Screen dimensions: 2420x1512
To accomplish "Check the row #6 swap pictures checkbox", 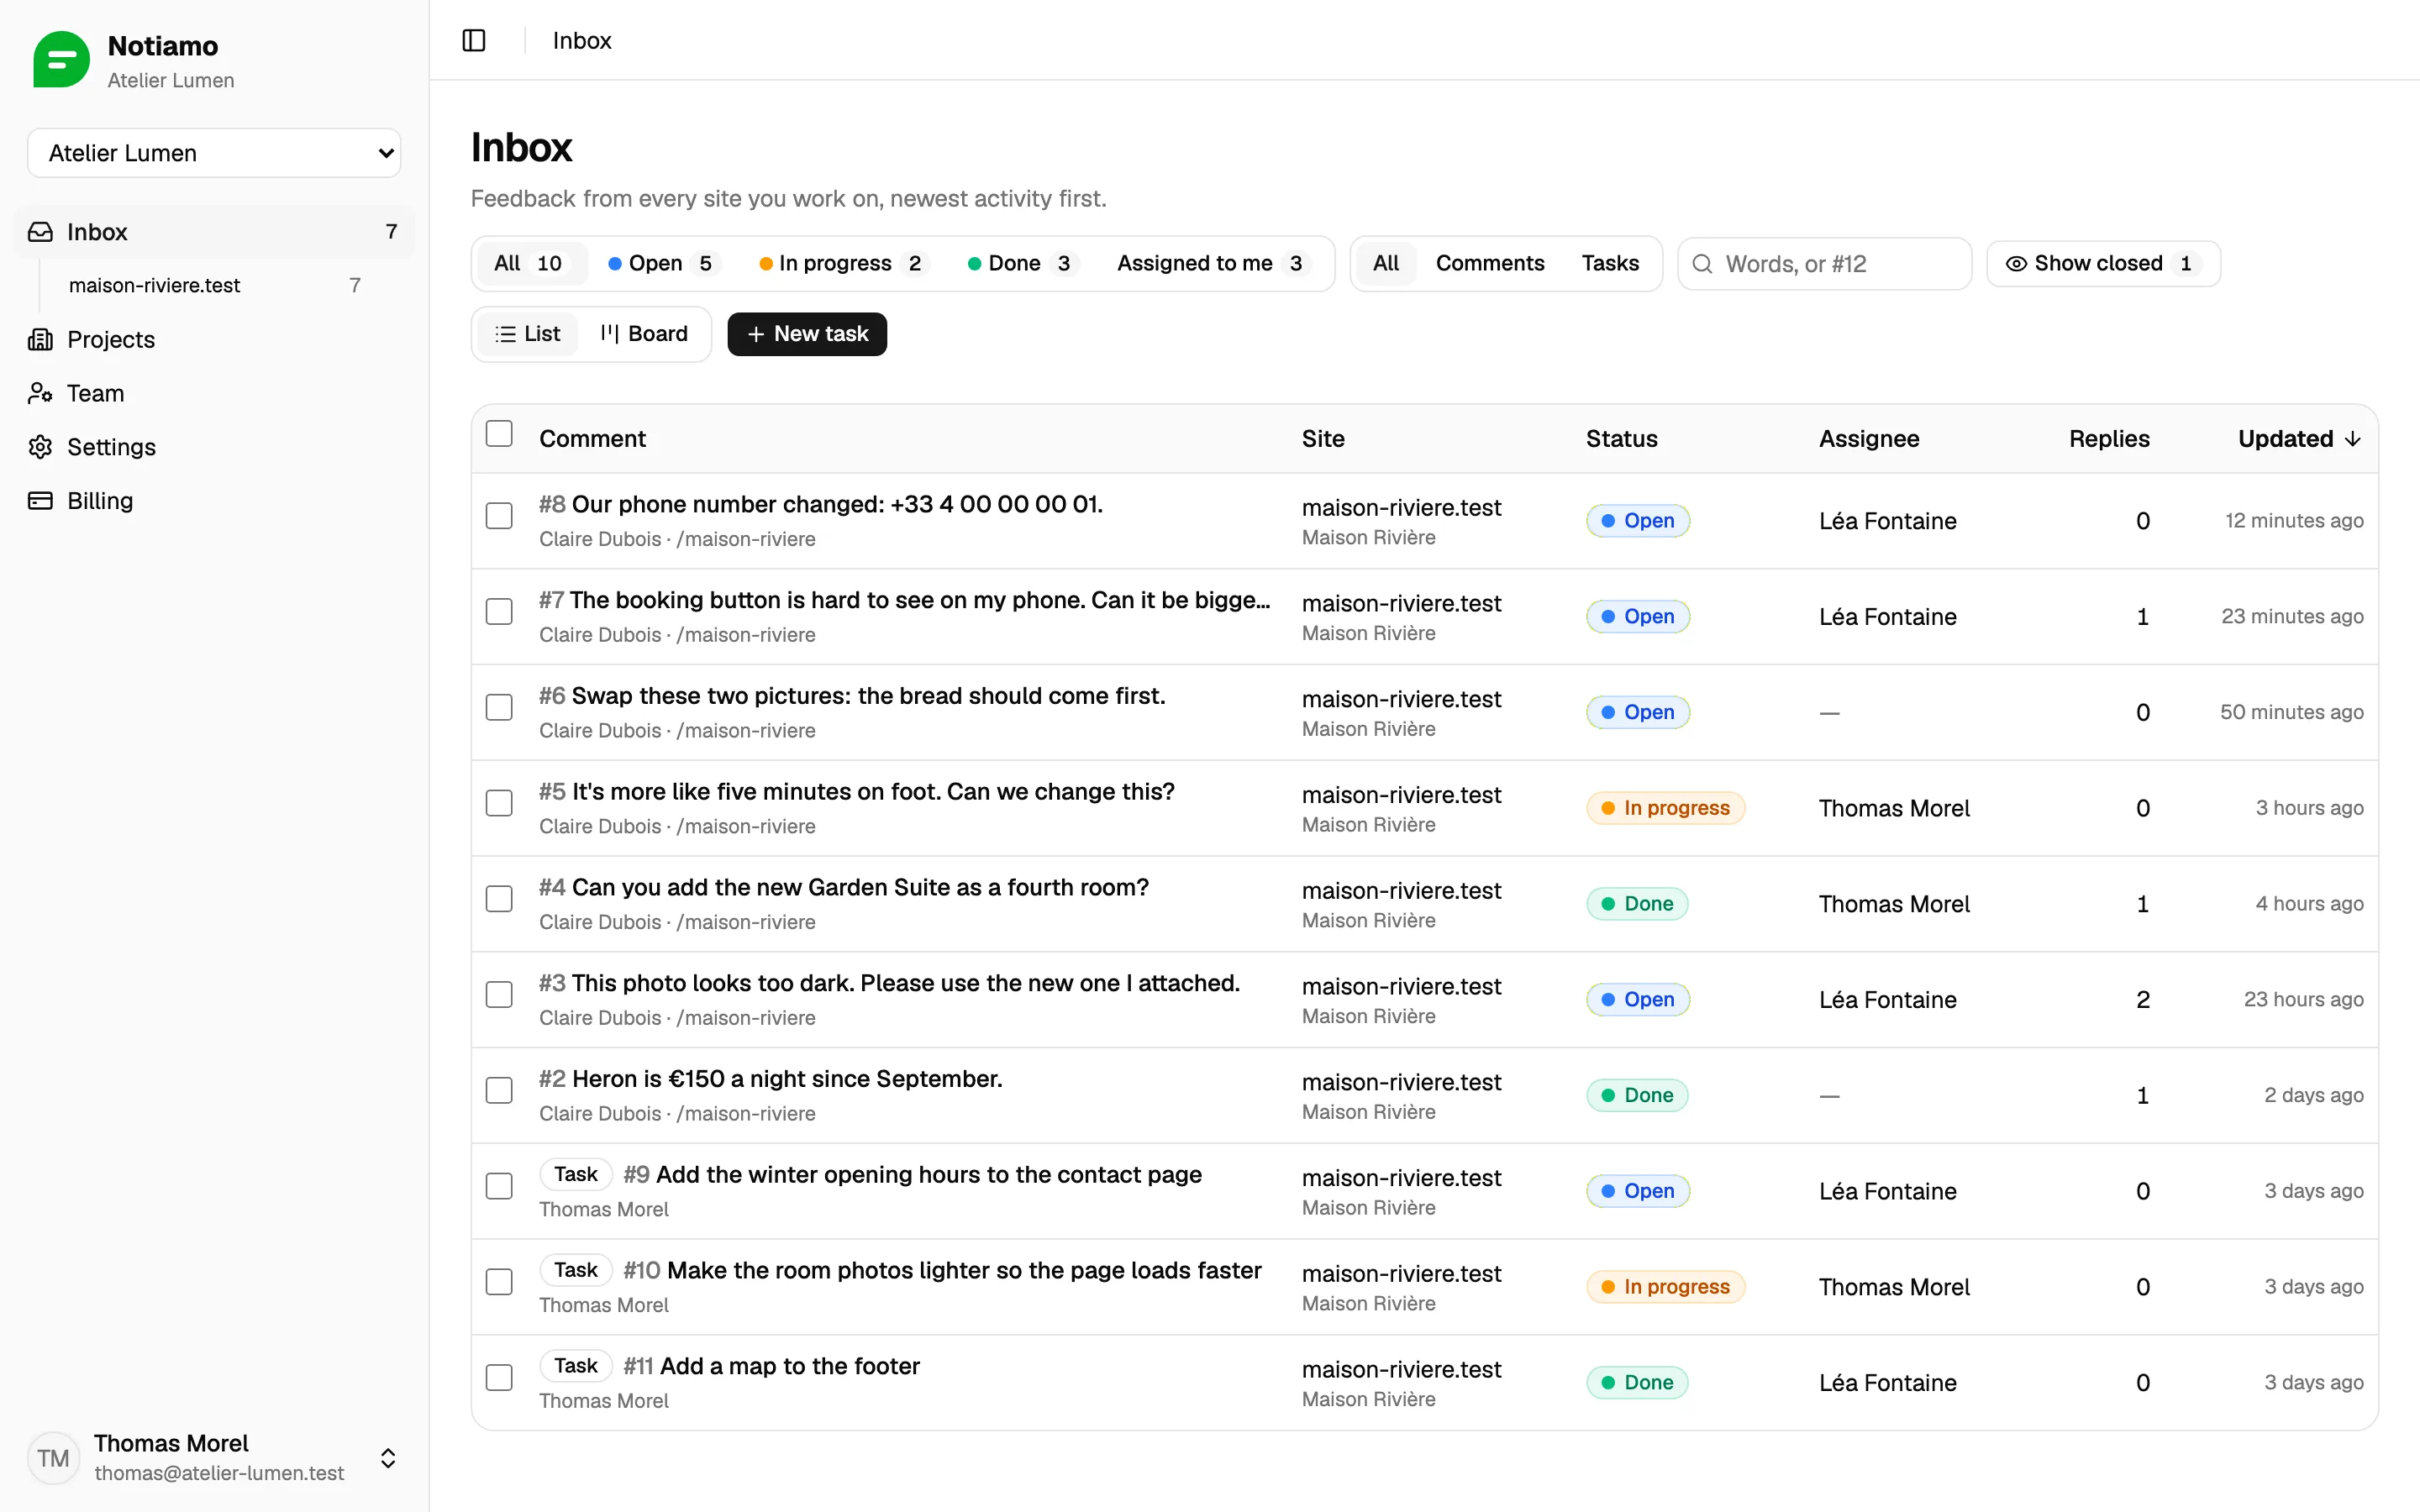I will point(499,708).
